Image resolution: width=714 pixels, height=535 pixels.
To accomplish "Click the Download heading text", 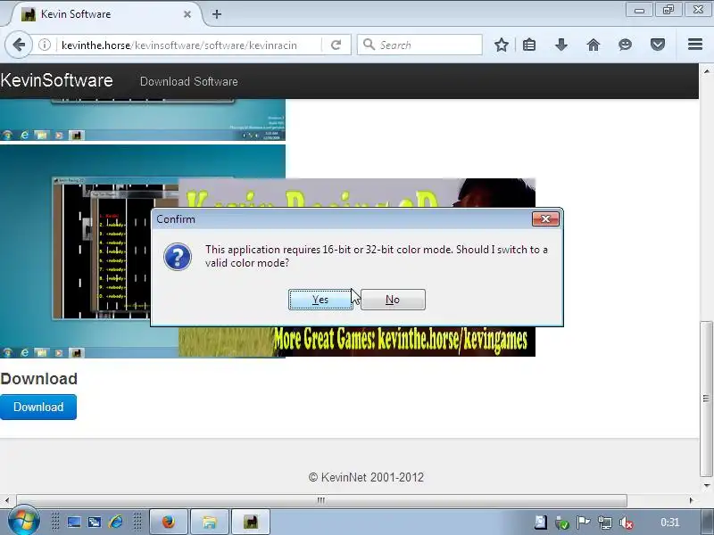I will pos(38,378).
